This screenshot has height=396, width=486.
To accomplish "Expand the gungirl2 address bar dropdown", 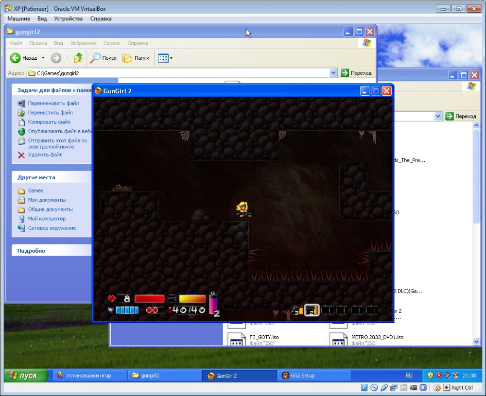I will coord(333,73).
